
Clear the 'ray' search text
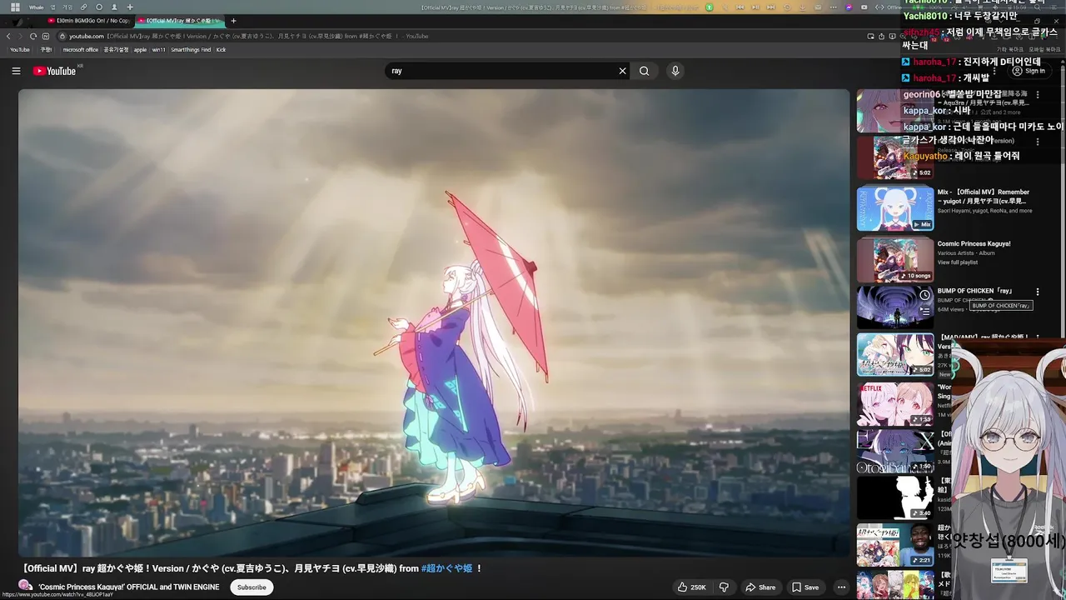tap(622, 71)
